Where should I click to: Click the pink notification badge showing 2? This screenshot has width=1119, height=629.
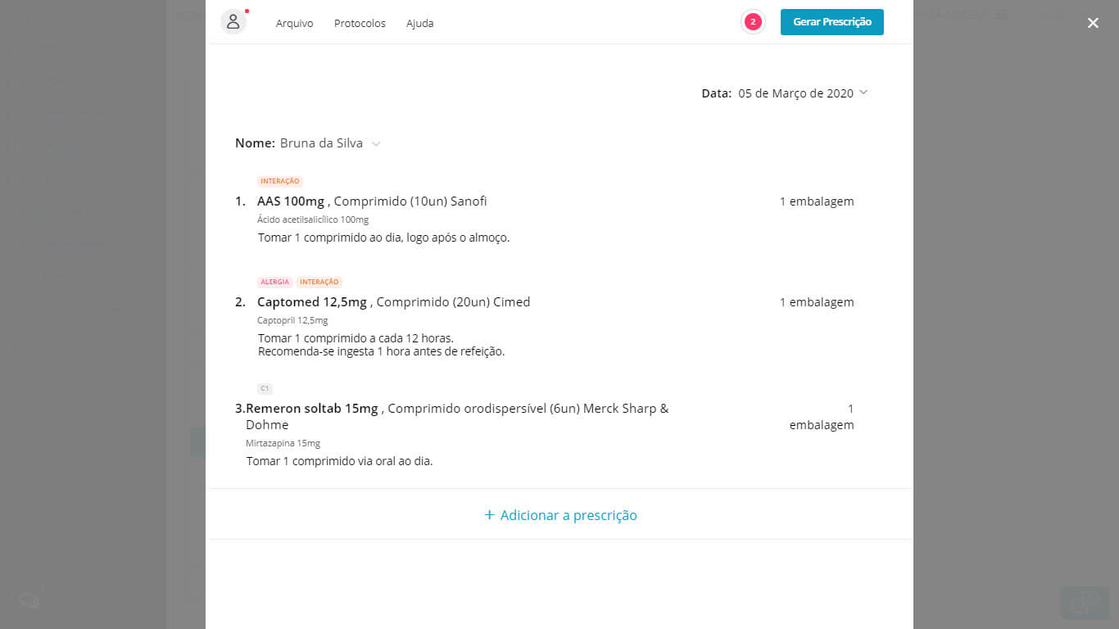(x=752, y=22)
